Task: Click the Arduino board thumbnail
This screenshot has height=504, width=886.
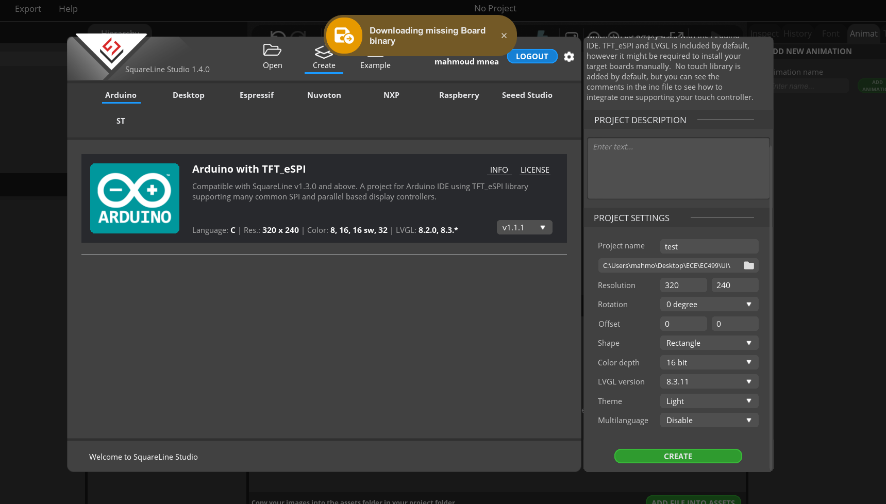Action: coord(135,198)
